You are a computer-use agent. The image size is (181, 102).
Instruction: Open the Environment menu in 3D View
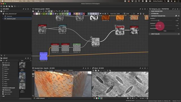click(x=58, y=70)
